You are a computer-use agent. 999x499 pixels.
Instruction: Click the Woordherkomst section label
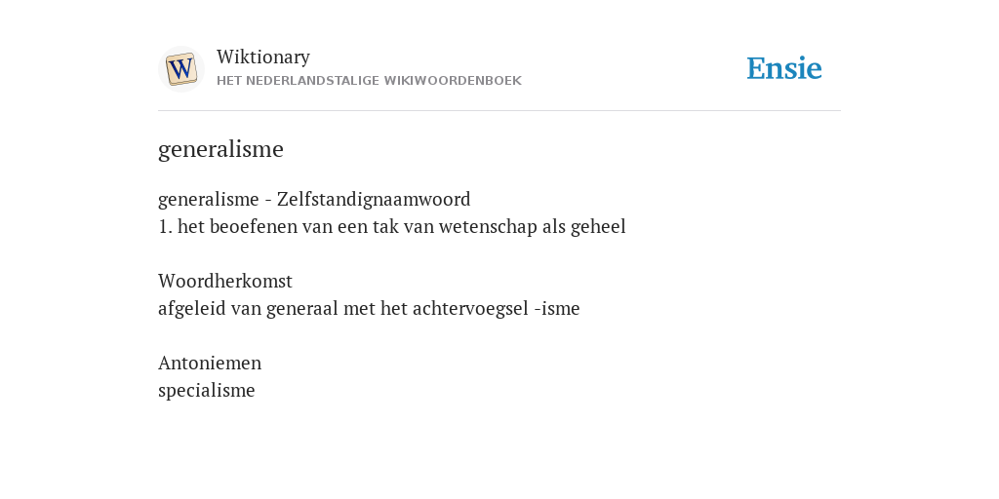[x=225, y=282]
